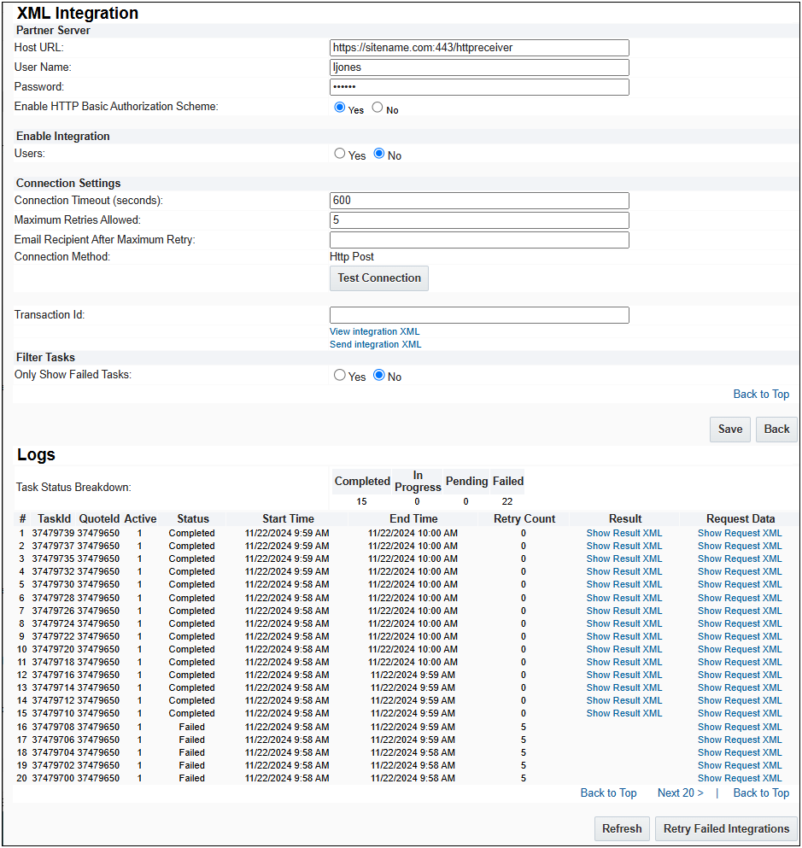
Task: Refresh the integration logs
Action: pos(622,828)
